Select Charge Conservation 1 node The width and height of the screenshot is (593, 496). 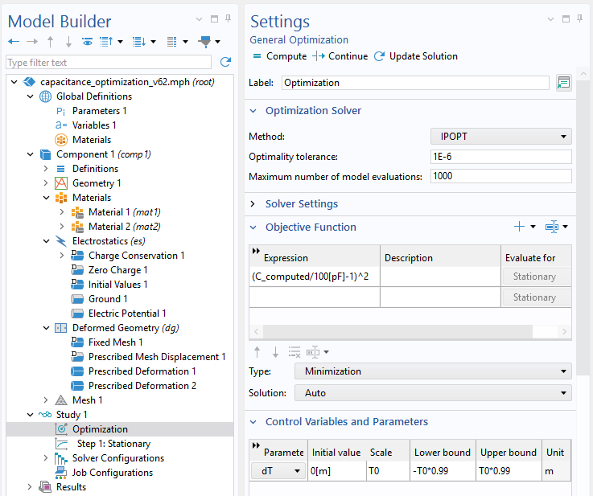tap(136, 256)
